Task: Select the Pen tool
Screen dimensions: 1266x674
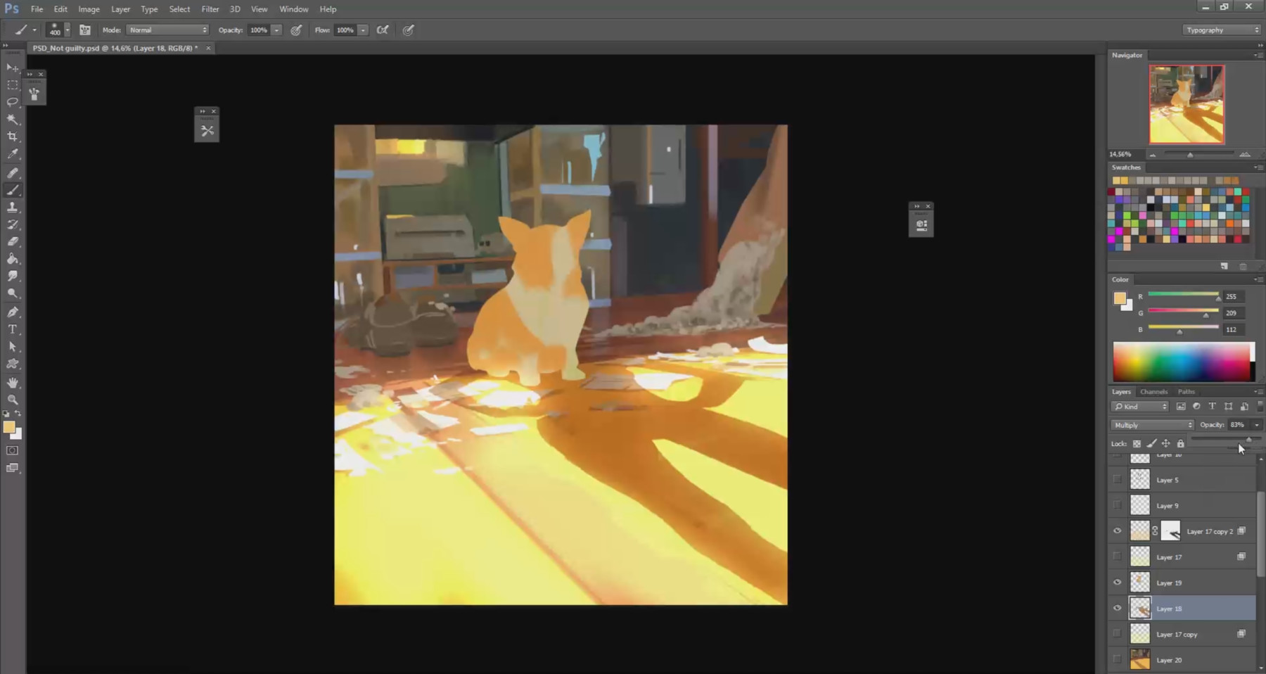Action: click(x=13, y=312)
